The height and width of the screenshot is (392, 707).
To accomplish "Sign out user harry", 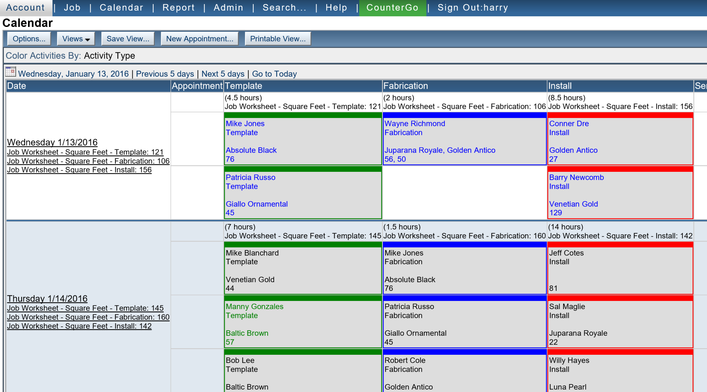I will click(473, 7).
